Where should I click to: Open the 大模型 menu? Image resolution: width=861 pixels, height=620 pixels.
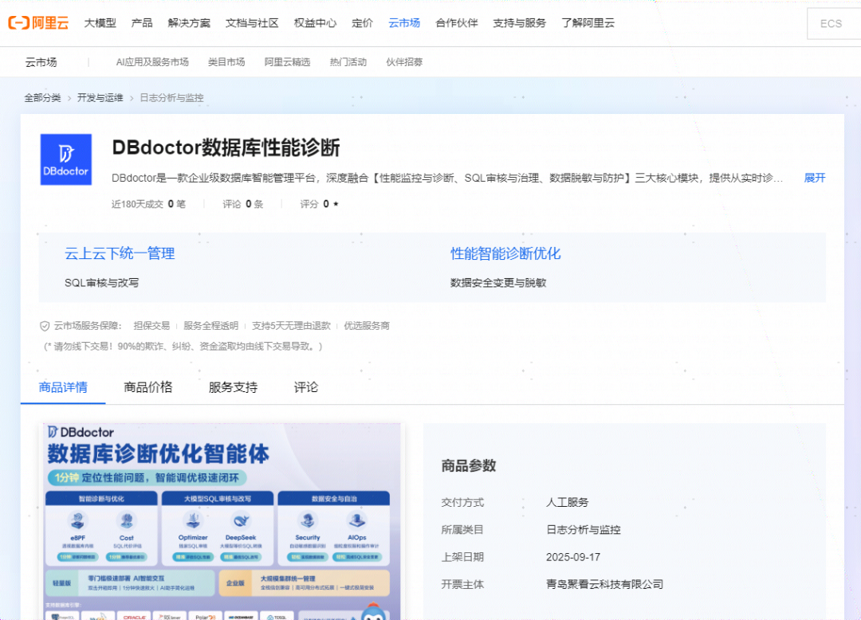coord(100,23)
